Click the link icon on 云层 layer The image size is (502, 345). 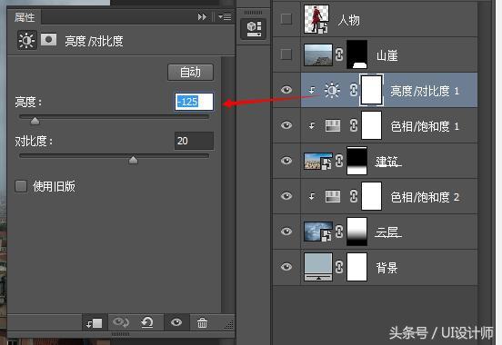click(339, 232)
